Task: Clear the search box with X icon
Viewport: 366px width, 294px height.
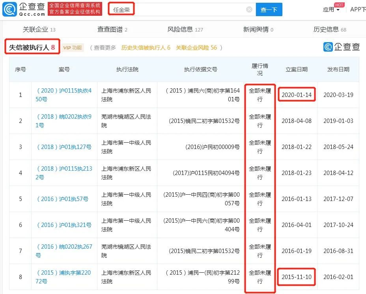Action: [249, 9]
